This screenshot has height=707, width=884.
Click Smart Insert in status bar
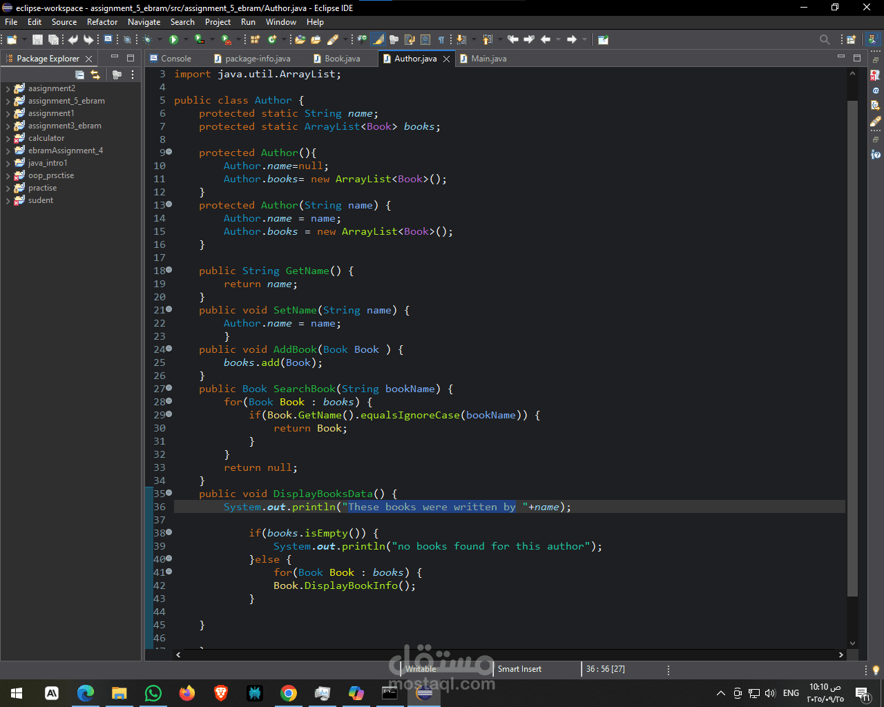coord(519,669)
